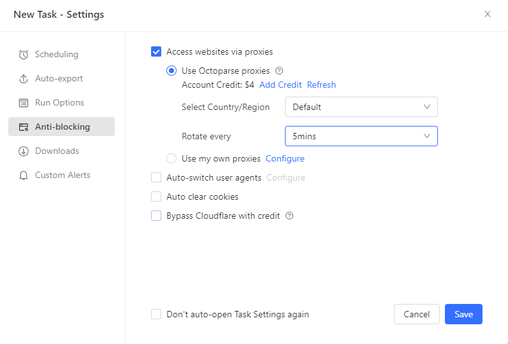
Task: Switch to the Anti-blocking settings tab
Action: (x=62, y=127)
